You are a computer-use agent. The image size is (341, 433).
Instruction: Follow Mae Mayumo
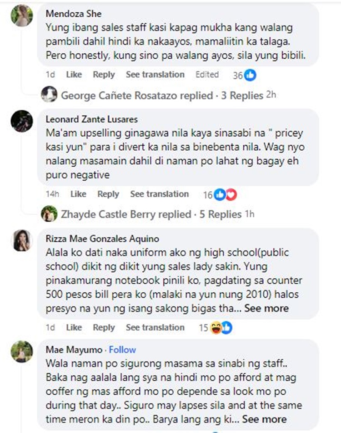coord(122,350)
